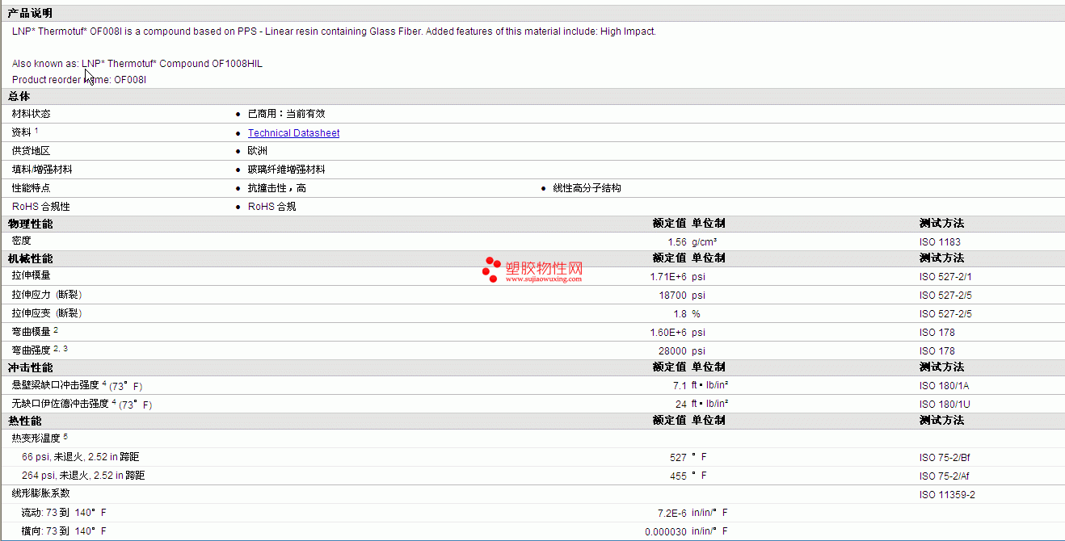Click the 玻璃纤维增强材料 value
This screenshot has width=1065, height=541.
click(286, 170)
